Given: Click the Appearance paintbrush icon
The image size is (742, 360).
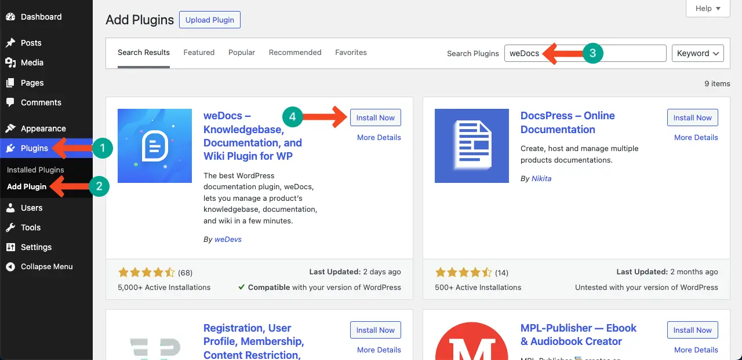Looking at the screenshot, I should [10, 128].
